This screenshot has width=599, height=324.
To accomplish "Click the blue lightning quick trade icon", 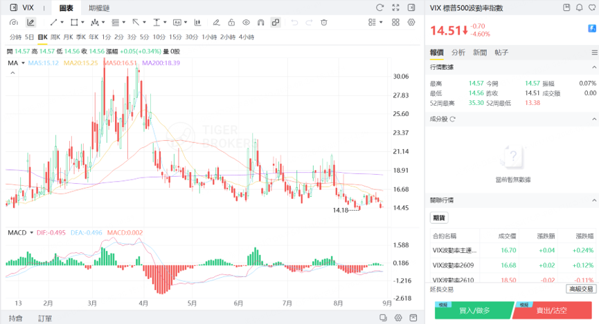I will [x=592, y=28].
